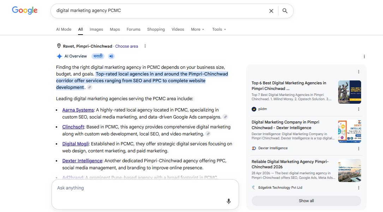Image resolution: width=383 pixels, height=212 pixels.
Task: Switch language to मराठी
Action: 98,56
